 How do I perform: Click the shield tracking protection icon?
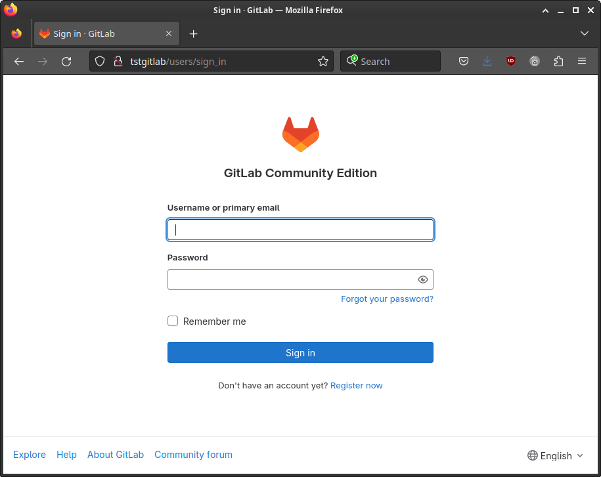[x=100, y=62]
